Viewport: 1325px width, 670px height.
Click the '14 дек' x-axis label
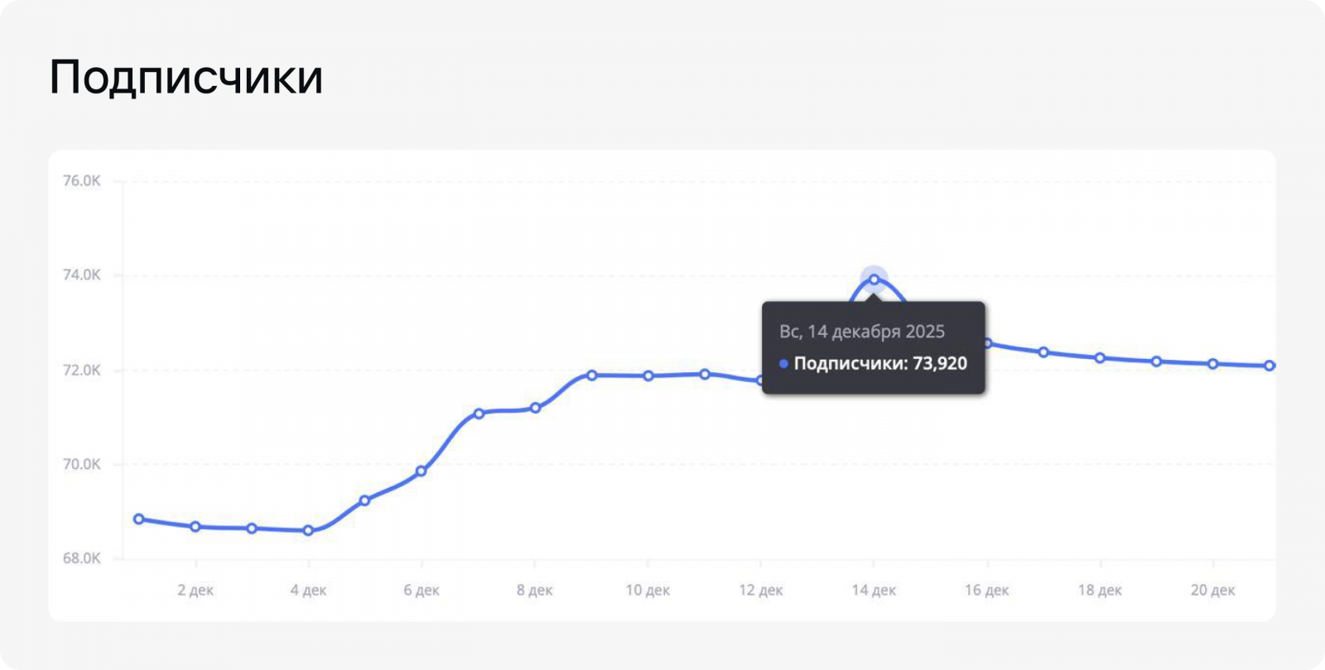pyautogui.click(x=874, y=591)
